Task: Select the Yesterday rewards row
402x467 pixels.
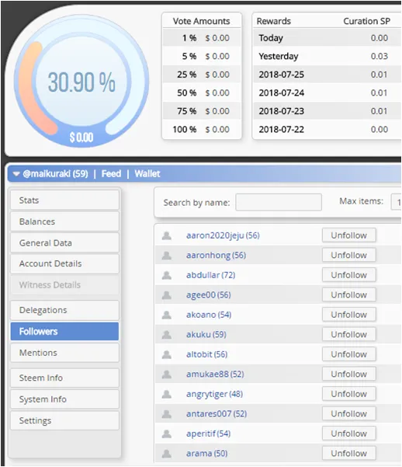Action: point(327,56)
